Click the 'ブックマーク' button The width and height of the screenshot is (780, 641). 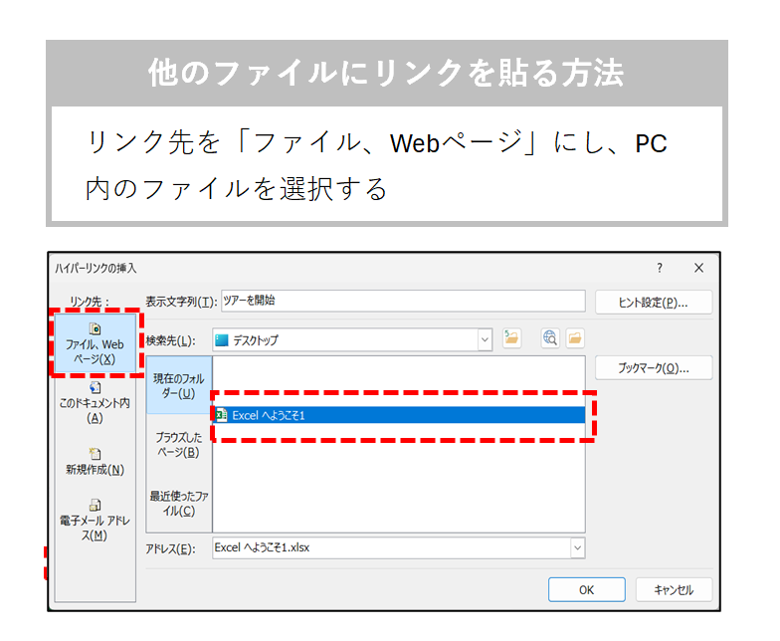[653, 367]
